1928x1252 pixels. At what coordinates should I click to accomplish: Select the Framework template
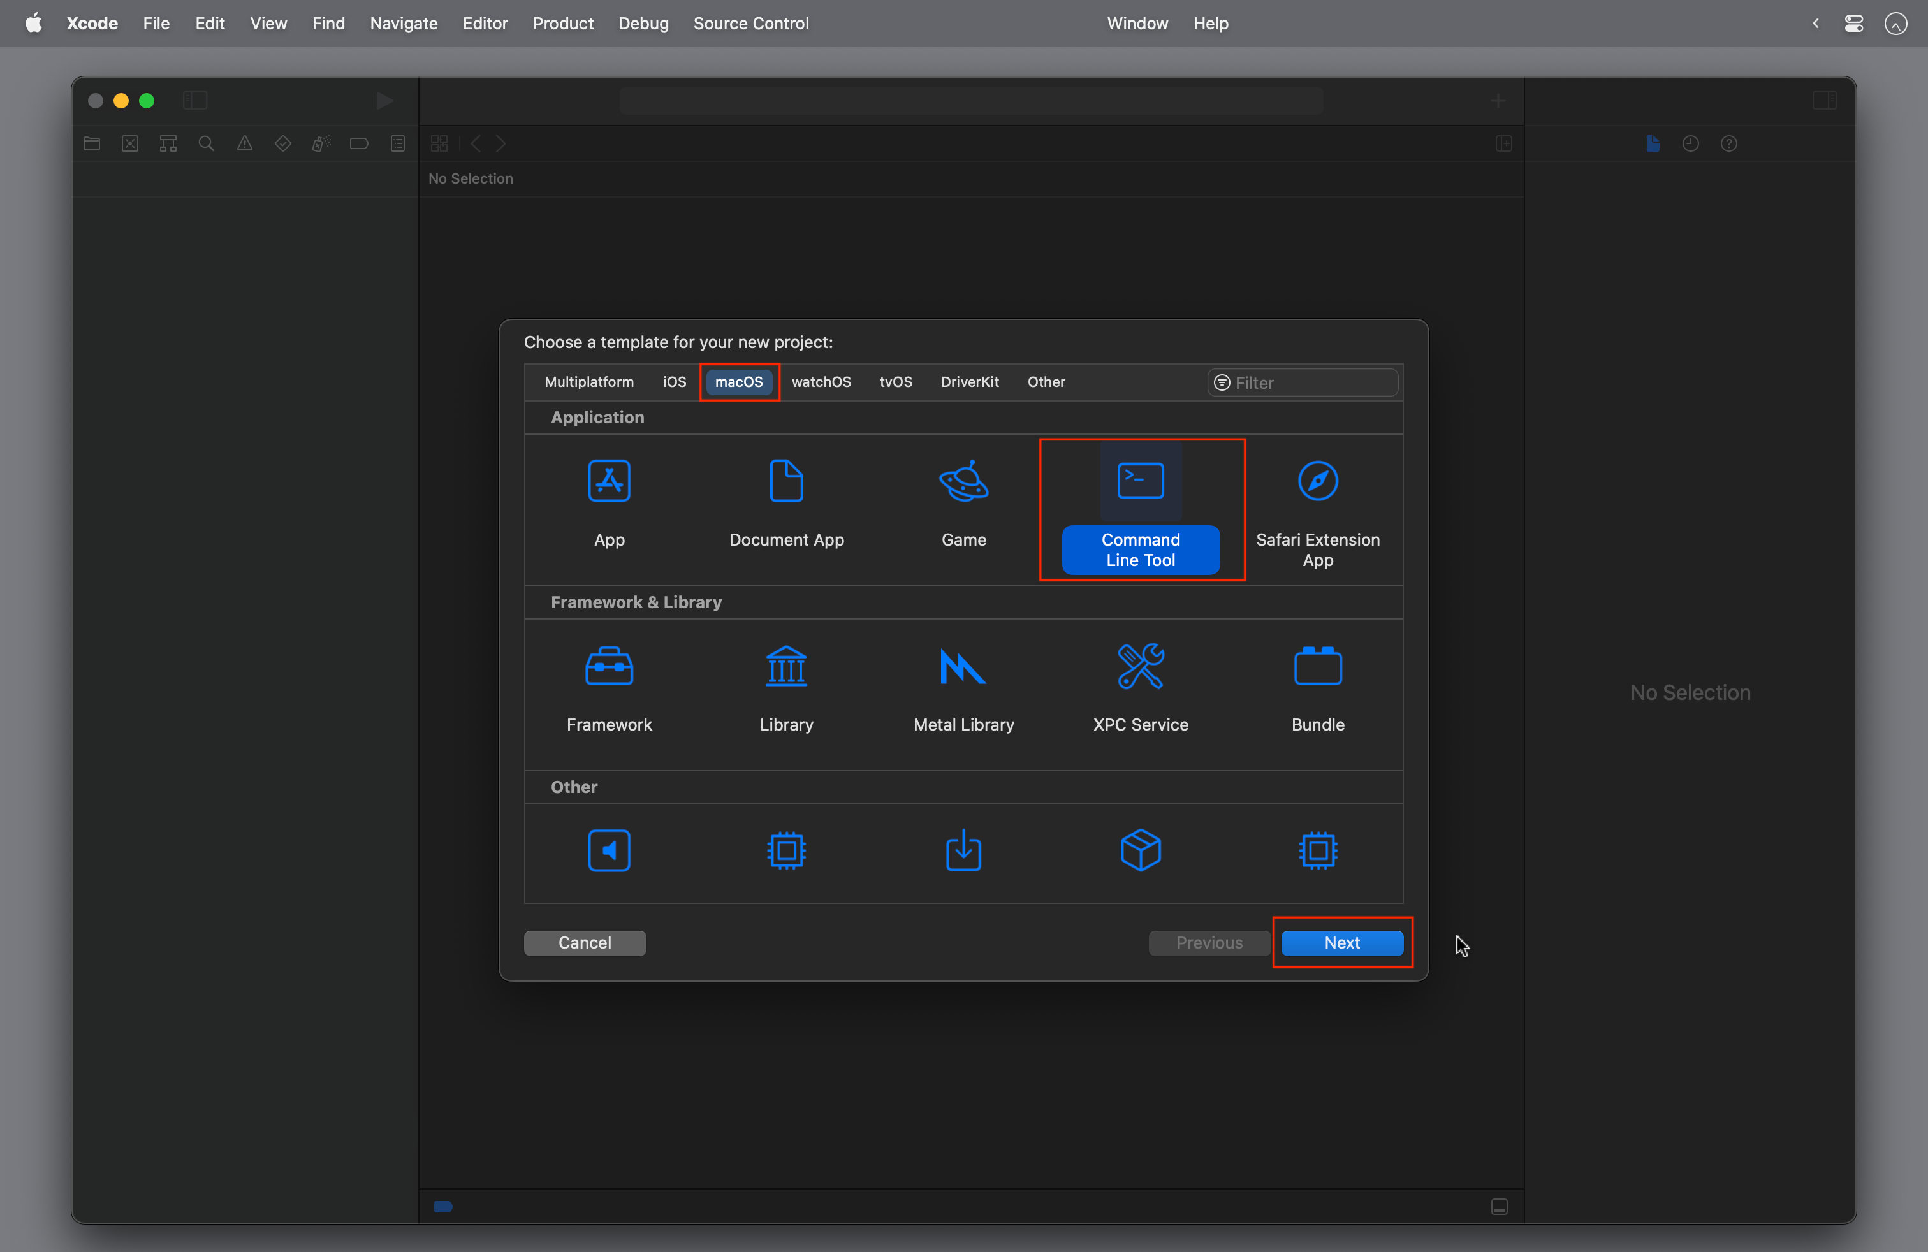point(609,688)
